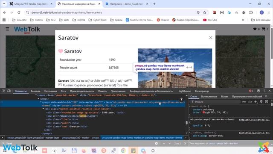
Task: Switch to the Консоль tab in DevTools
Action: pos(35,91)
